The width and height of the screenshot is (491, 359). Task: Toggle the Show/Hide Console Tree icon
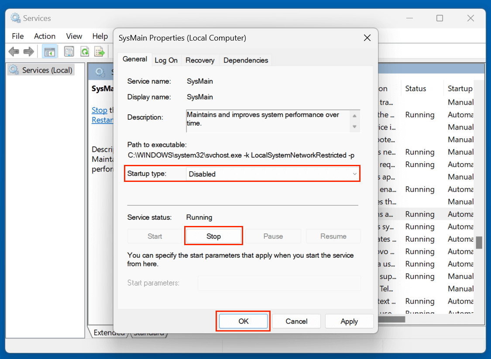(49, 51)
